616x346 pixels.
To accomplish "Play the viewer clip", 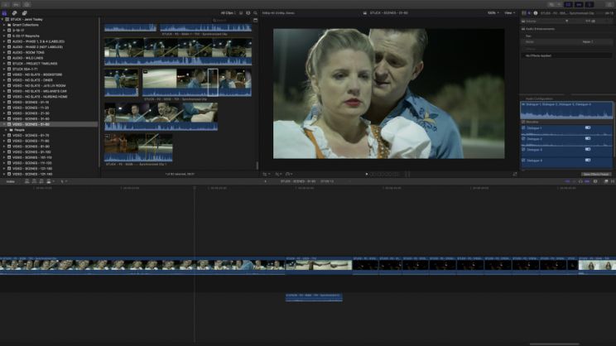I will (367, 174).
